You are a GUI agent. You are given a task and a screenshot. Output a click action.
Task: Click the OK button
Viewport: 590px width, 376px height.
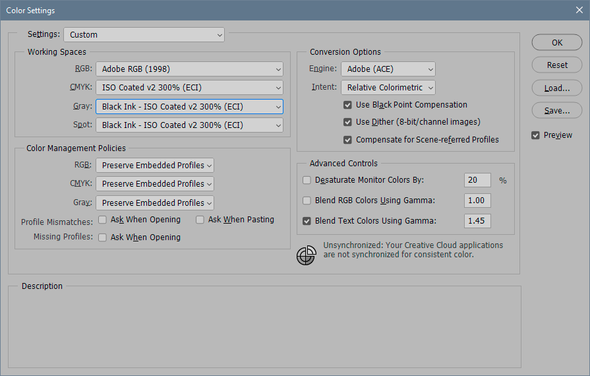click(x=557, y=42)
